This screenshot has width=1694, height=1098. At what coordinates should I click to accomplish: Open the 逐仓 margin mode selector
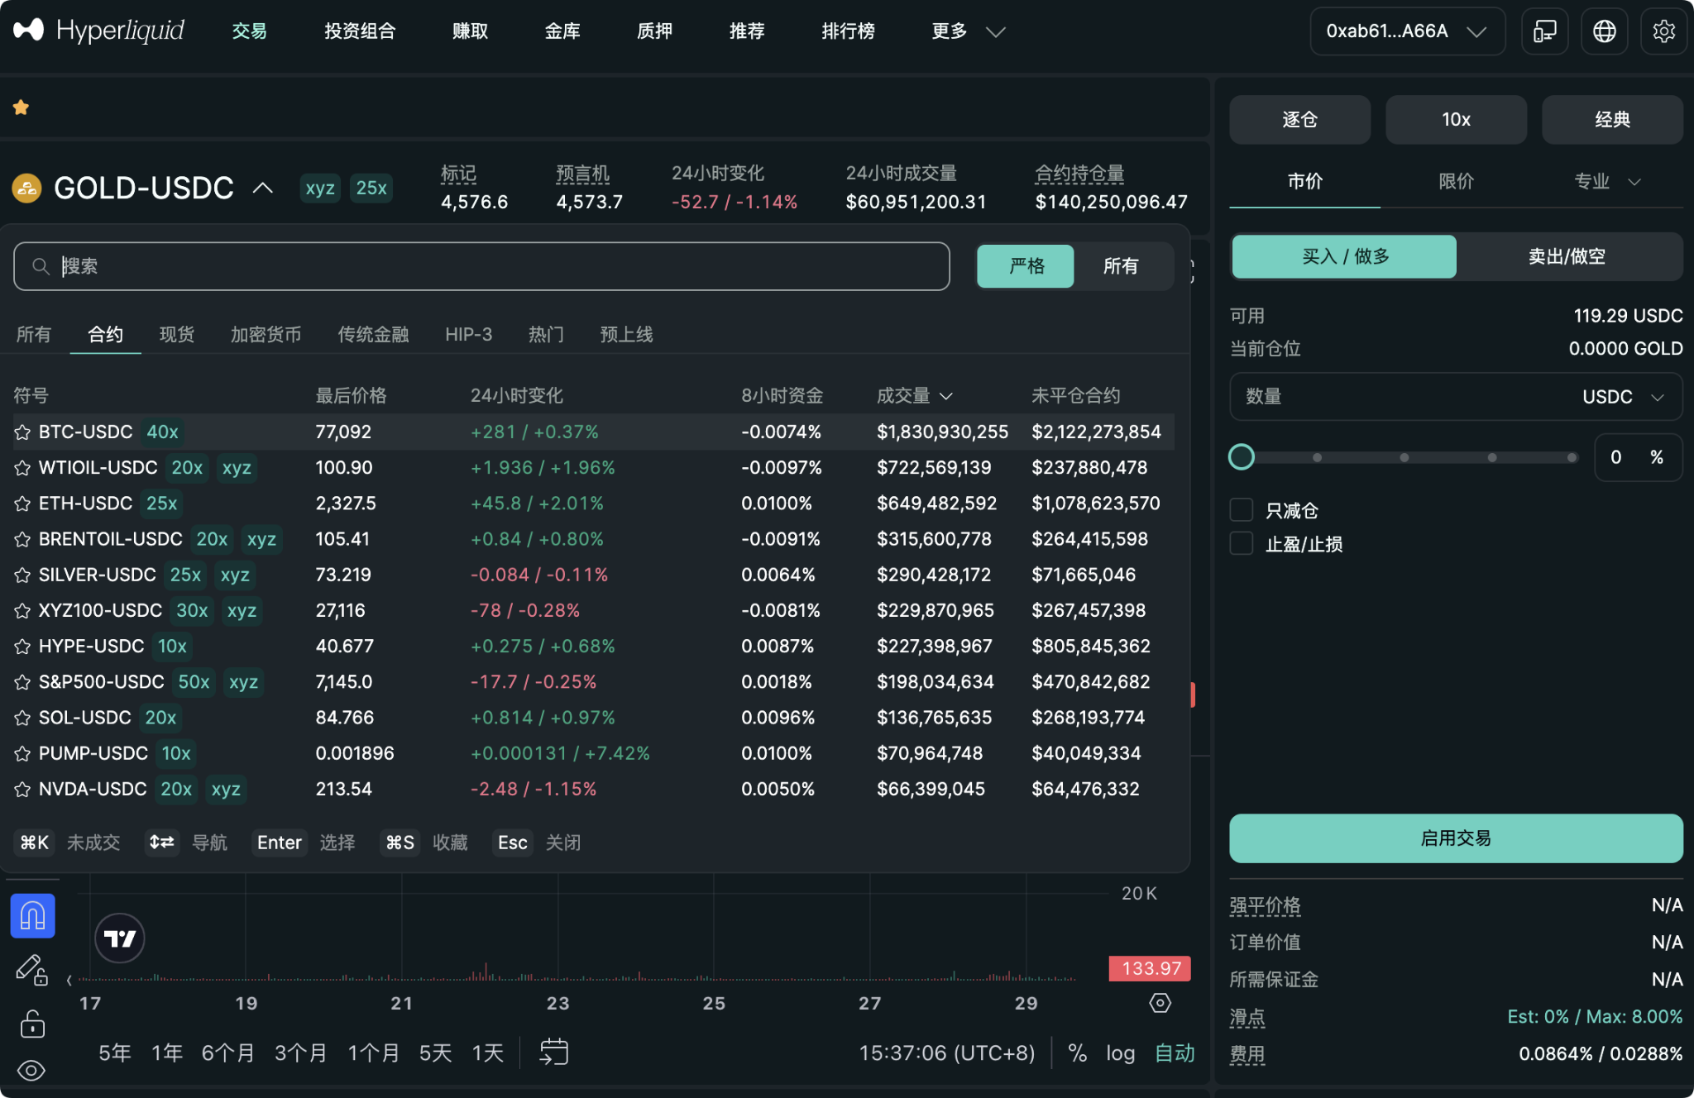tap(1299, 120)
